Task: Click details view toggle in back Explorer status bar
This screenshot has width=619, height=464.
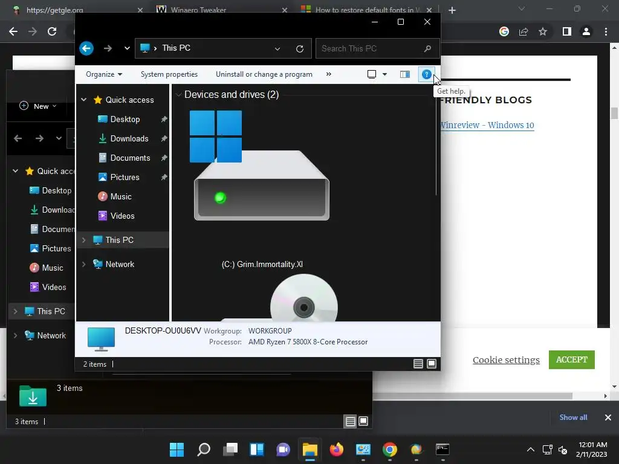Action: point(350,421)
